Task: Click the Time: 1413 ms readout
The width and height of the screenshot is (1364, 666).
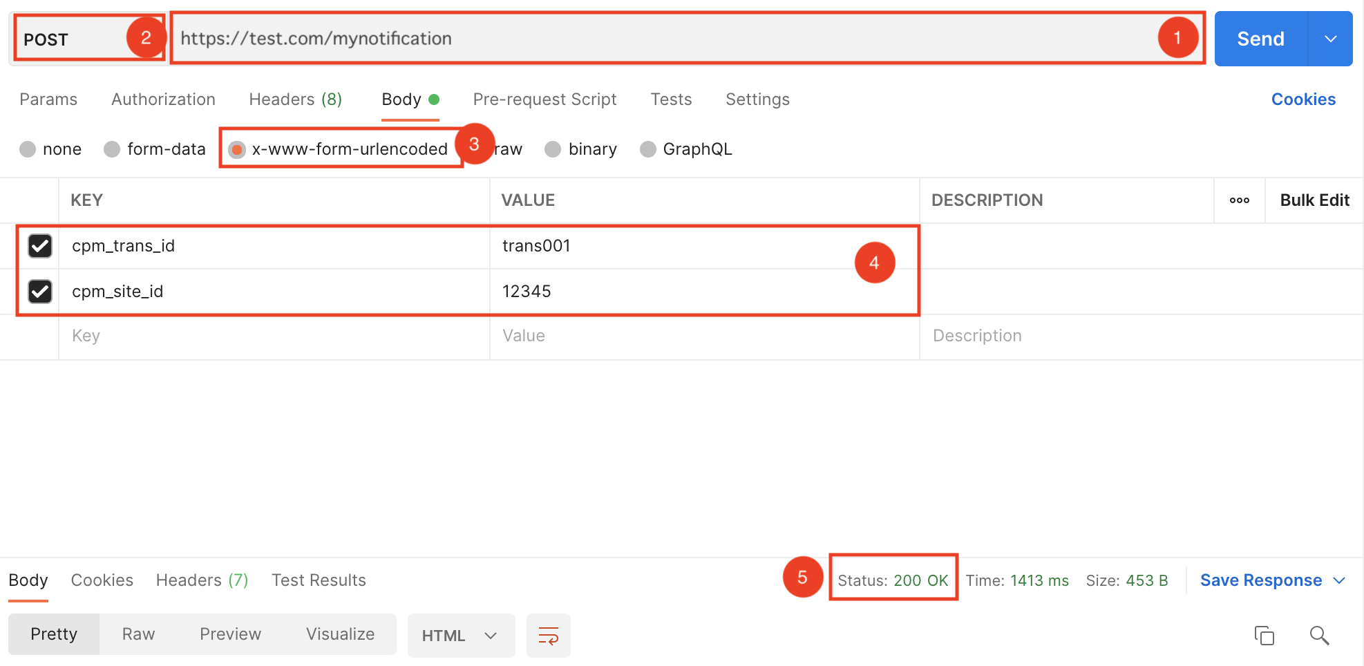Action: (x=1017, y=580)
